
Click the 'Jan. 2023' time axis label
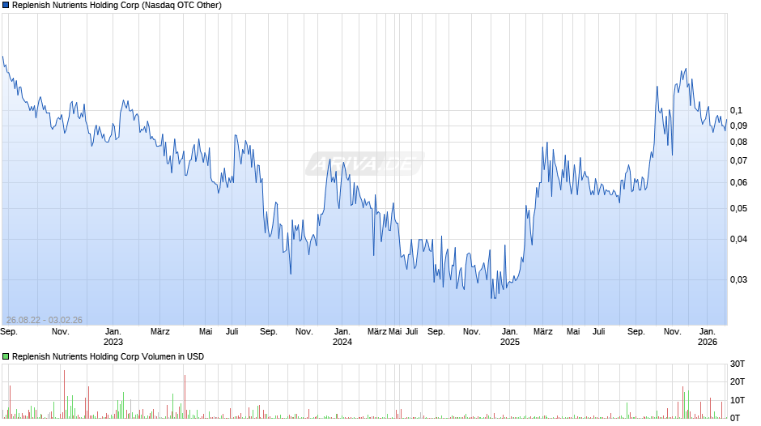pos(113,337)
